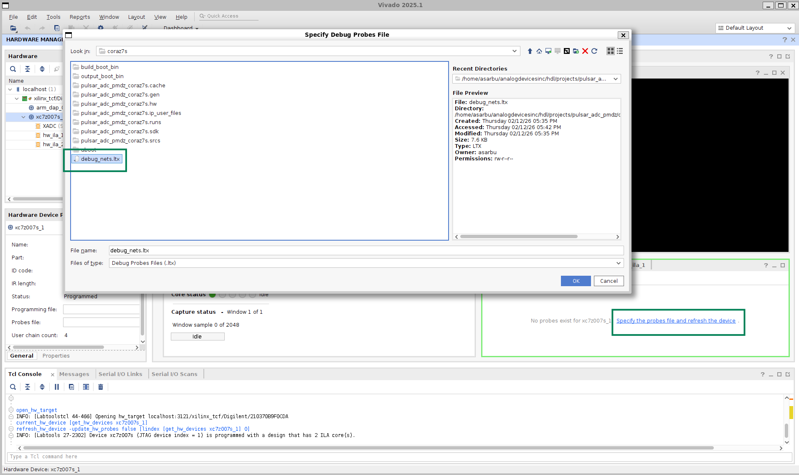Click the undo toolbar arrow

[28, 28]
